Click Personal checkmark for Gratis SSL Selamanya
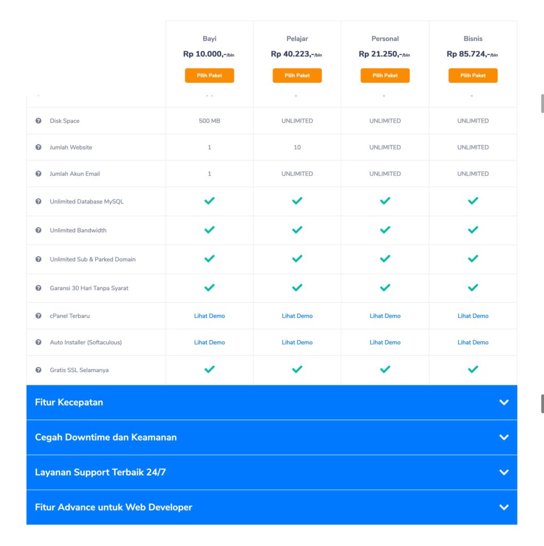This screenshot has height=546, width=544. (385, 369)
